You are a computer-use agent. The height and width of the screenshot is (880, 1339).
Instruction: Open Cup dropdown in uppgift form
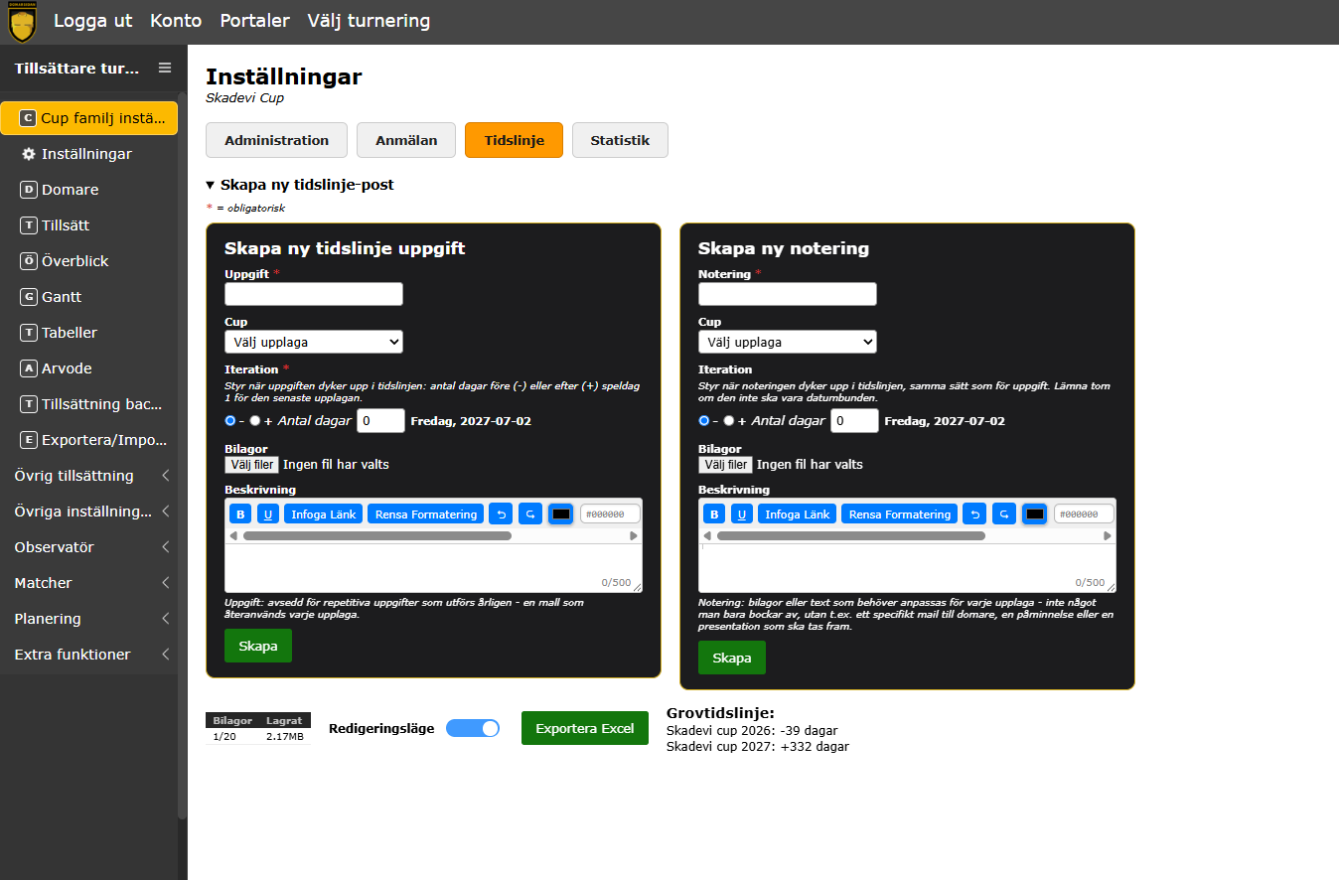click(x=314, y=342)
